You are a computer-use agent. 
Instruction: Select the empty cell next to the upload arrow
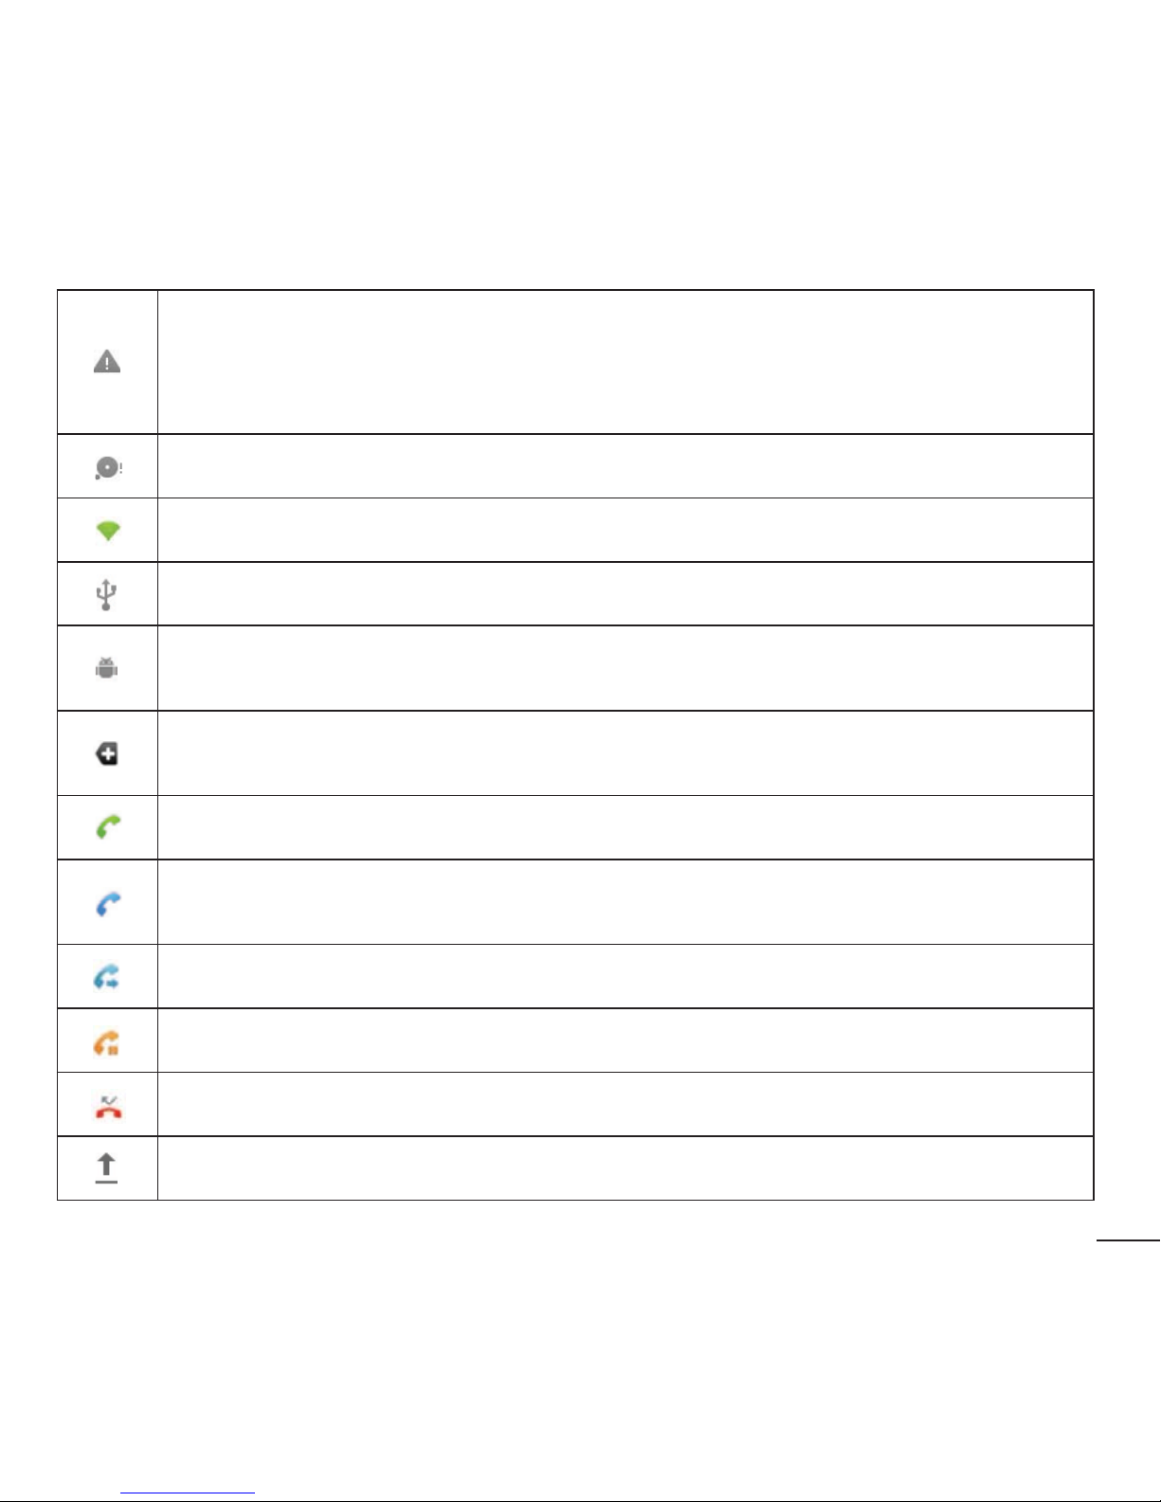(x=626, y=1168)
